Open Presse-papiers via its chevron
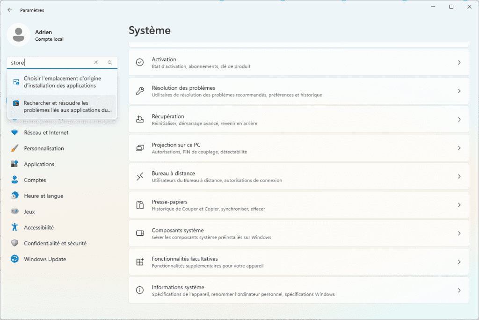 coord(459,205)
